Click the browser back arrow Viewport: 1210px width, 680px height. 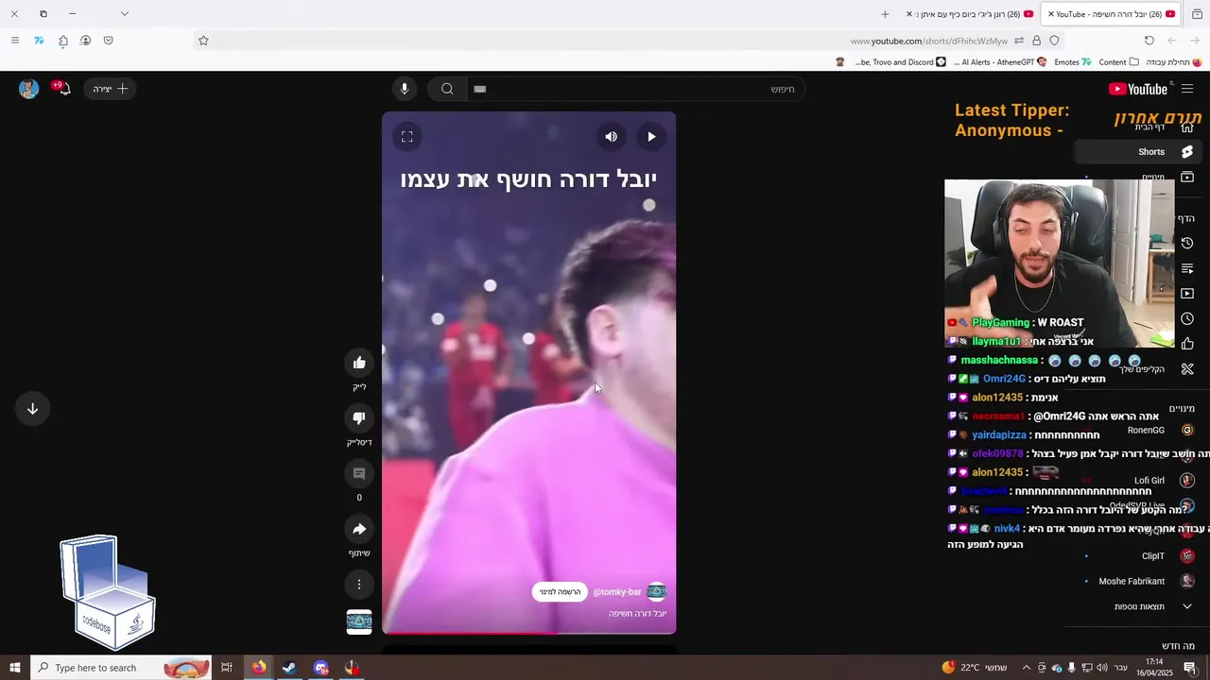[x=1196, y=41]
